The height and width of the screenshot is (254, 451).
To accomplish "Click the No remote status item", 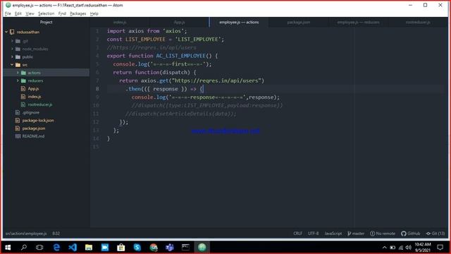I will [383, 234].
